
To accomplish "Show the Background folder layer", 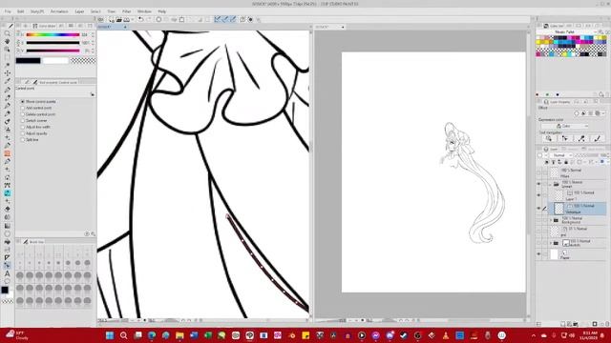I will [x=538, y=220].
